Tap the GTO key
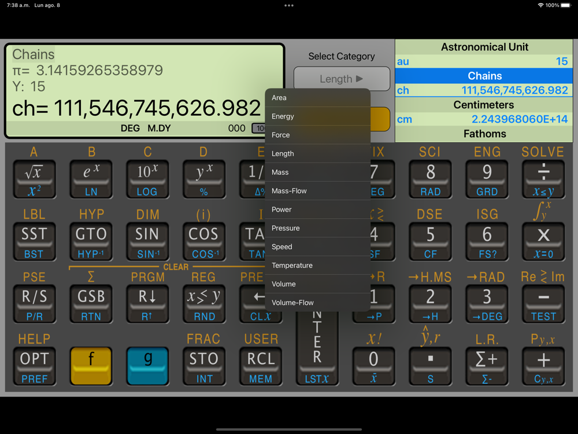 tap(91, 242)
